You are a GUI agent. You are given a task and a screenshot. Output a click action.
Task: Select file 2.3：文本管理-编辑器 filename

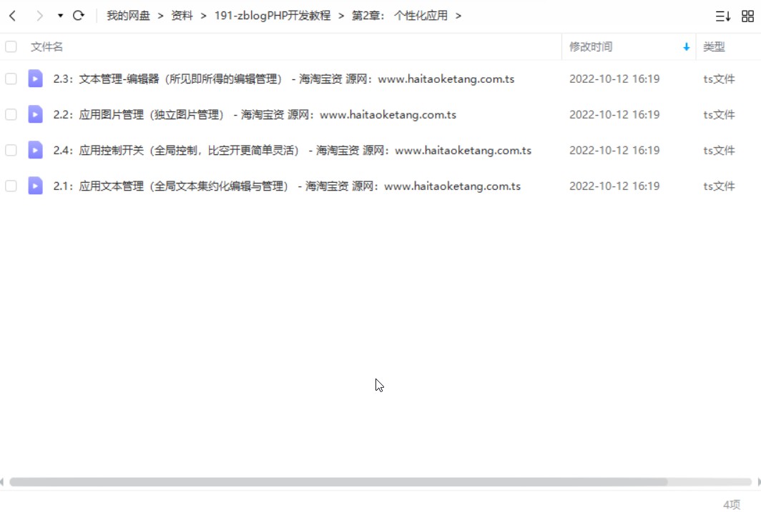pyautogui.click(x=283, y=79)
